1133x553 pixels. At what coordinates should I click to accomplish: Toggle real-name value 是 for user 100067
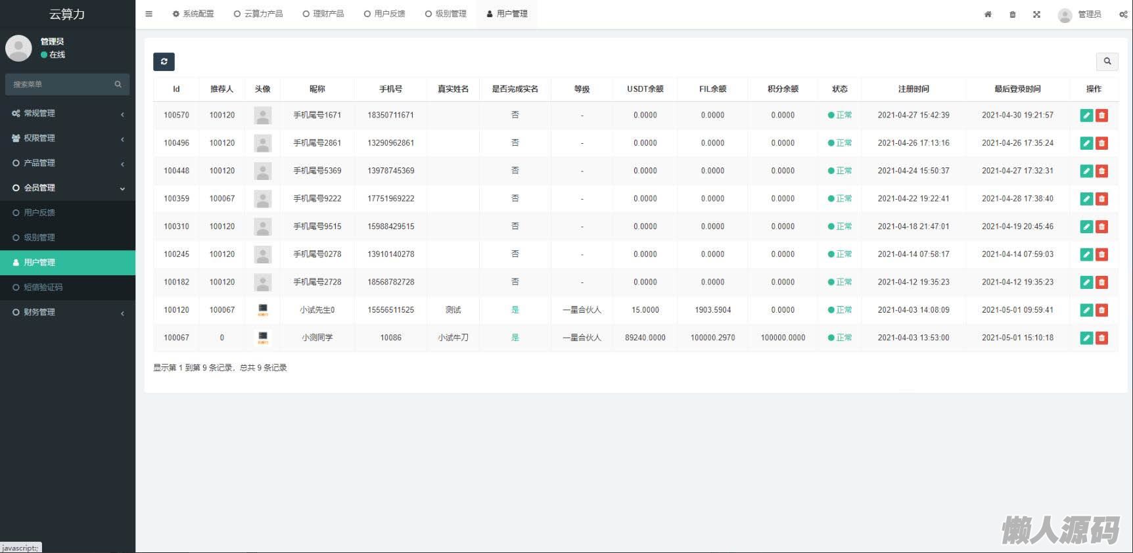coord(515,338)
